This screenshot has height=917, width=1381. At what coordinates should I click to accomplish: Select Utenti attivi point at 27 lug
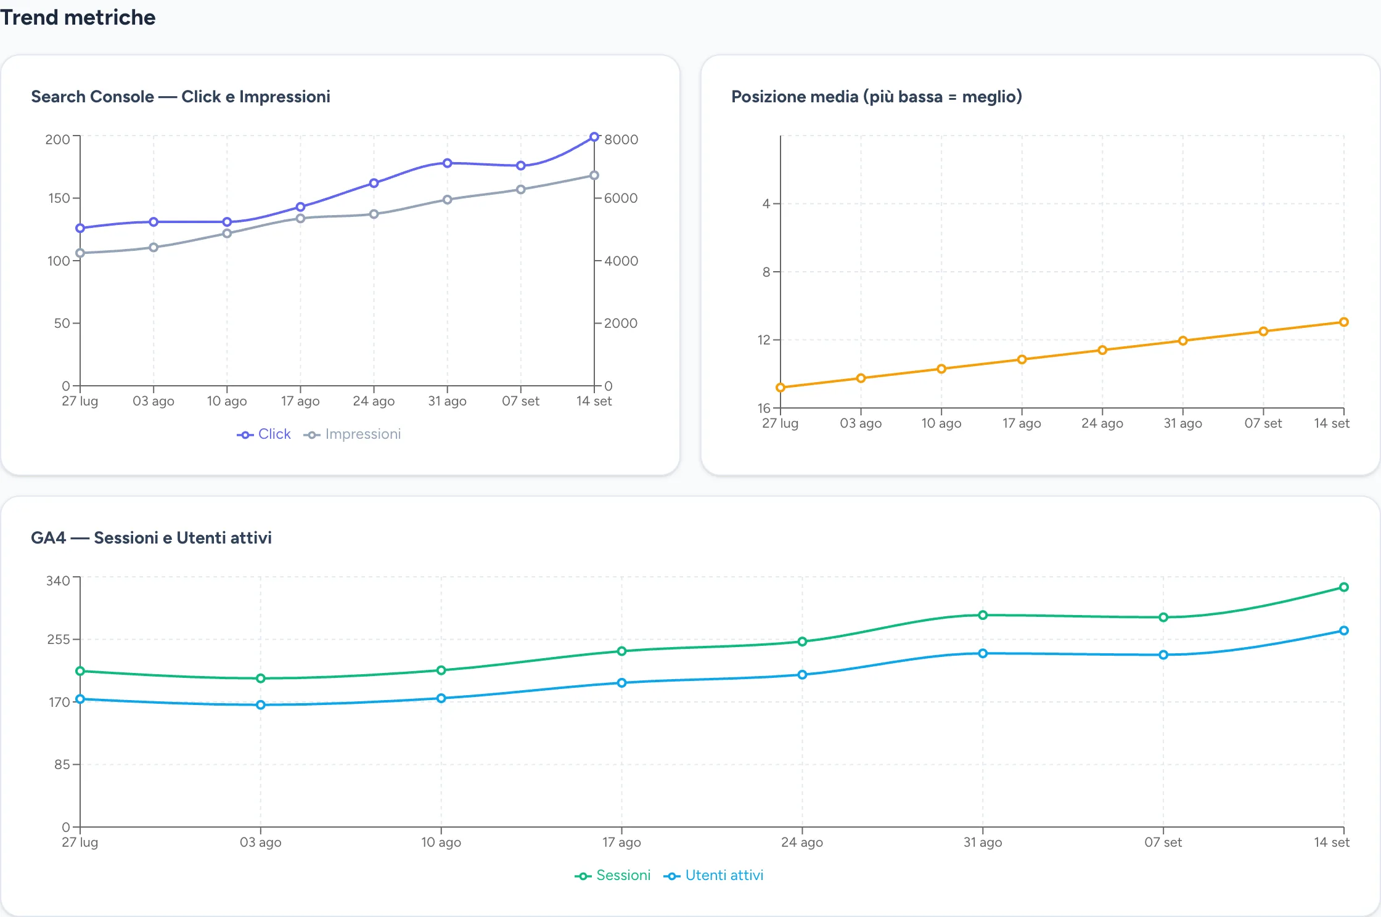point(80,699)
